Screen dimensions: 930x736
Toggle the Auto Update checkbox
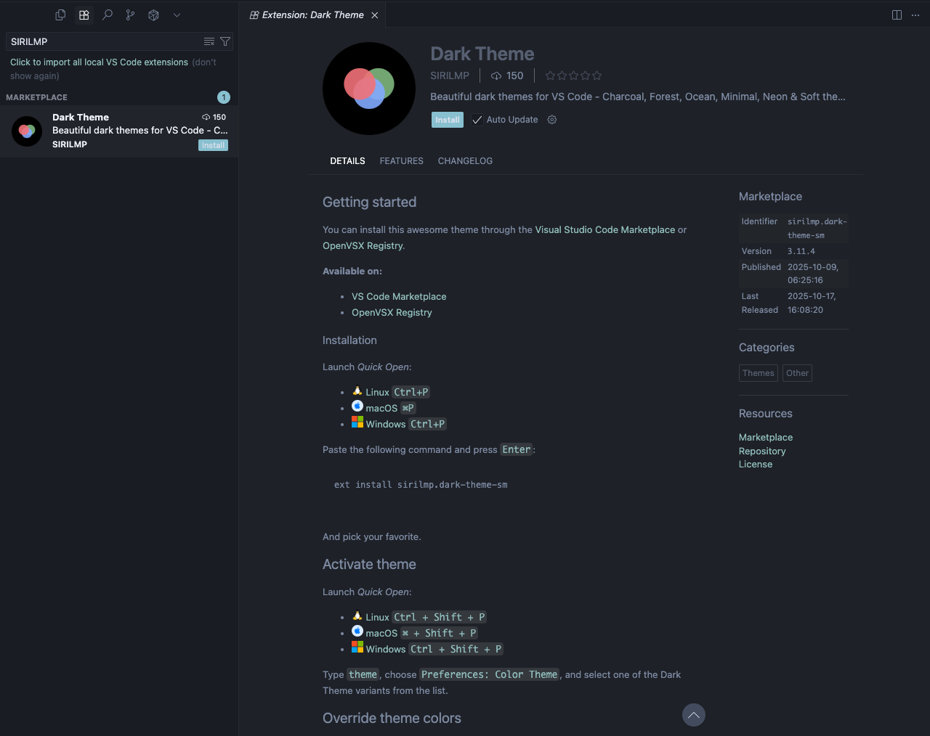click(x=477, y=120)
